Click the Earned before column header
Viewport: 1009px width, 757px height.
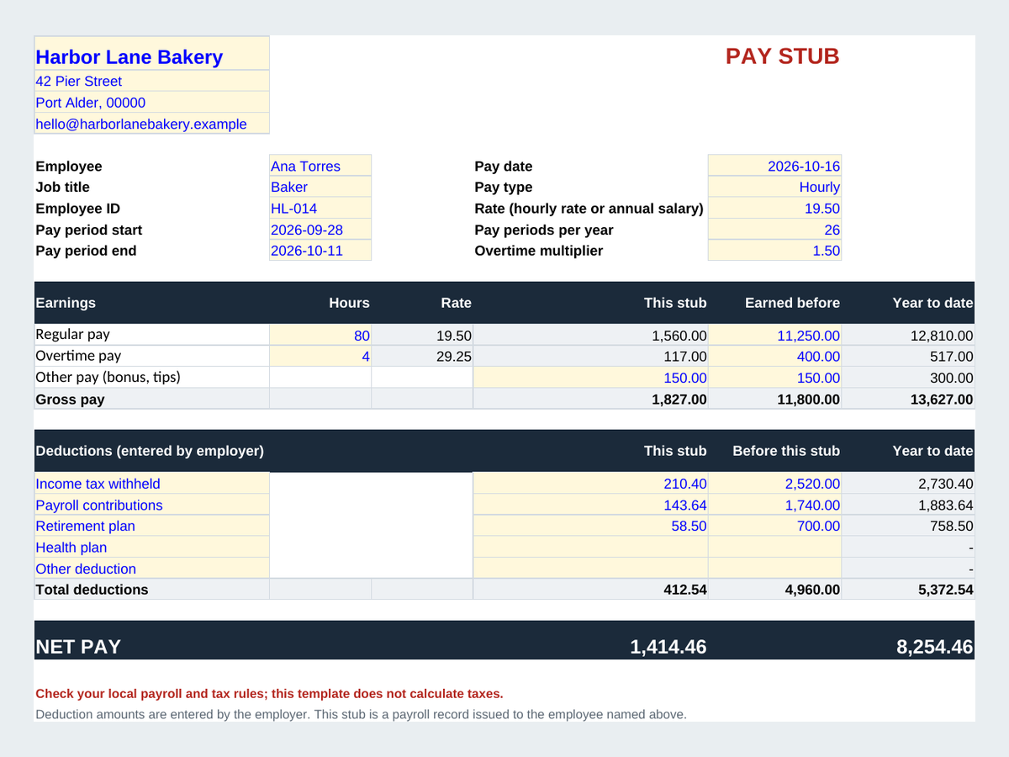792,303
